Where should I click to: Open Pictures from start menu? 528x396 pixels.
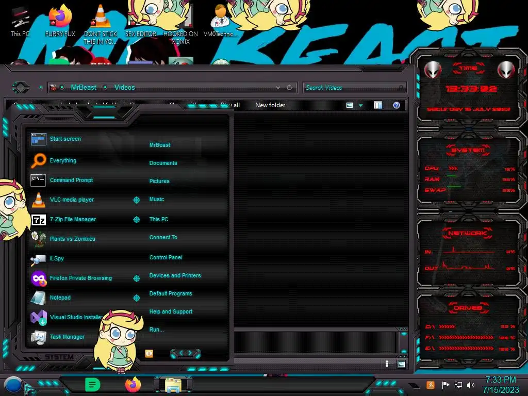point(159,181)
